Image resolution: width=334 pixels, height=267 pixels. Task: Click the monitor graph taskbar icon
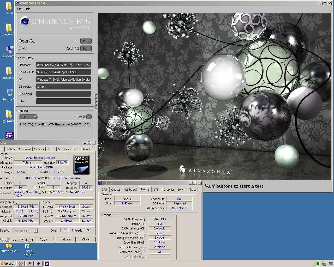29,264
